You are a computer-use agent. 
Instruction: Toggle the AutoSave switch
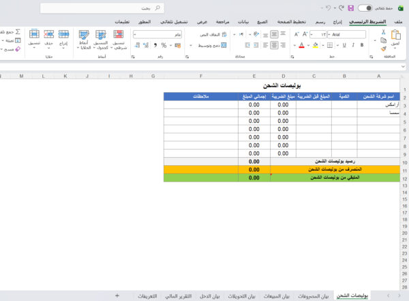[x=365, y=8]
